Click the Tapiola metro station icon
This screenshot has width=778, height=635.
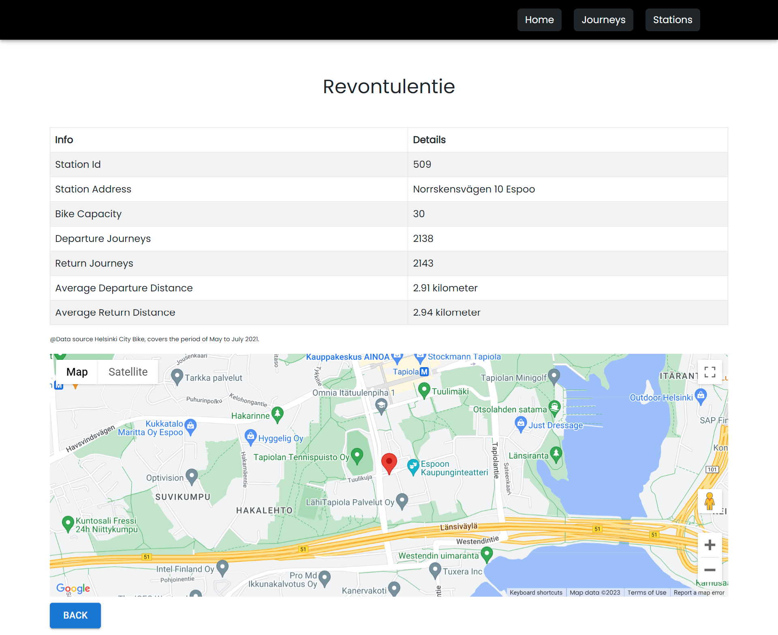click(x=424, y=372)
